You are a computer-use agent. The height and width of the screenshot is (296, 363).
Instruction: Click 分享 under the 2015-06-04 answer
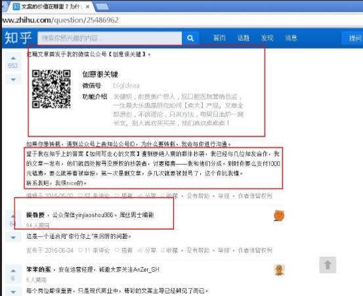tap(147, 250)
